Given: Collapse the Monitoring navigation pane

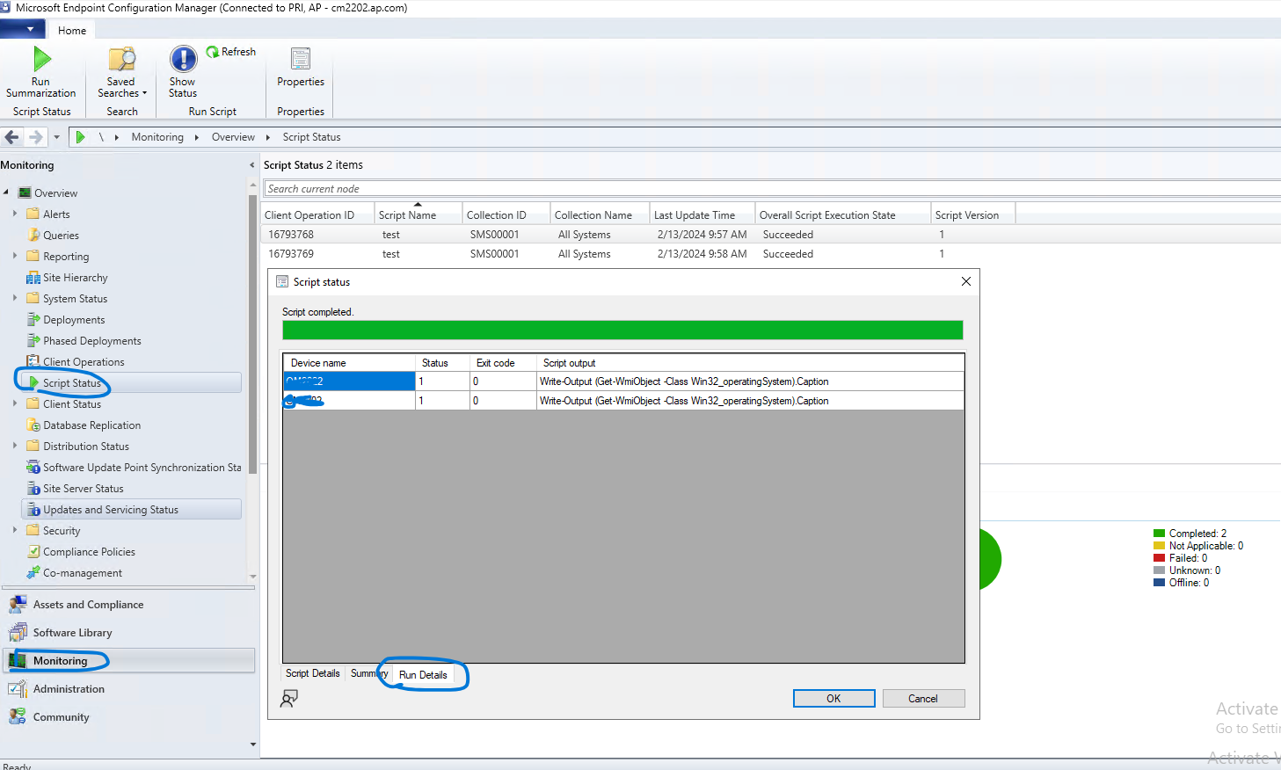Looking at the screenshot, I should pyautogui.click(x=251, y=165).
